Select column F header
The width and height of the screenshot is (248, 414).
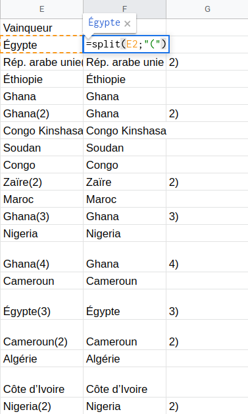coord(125,9)
